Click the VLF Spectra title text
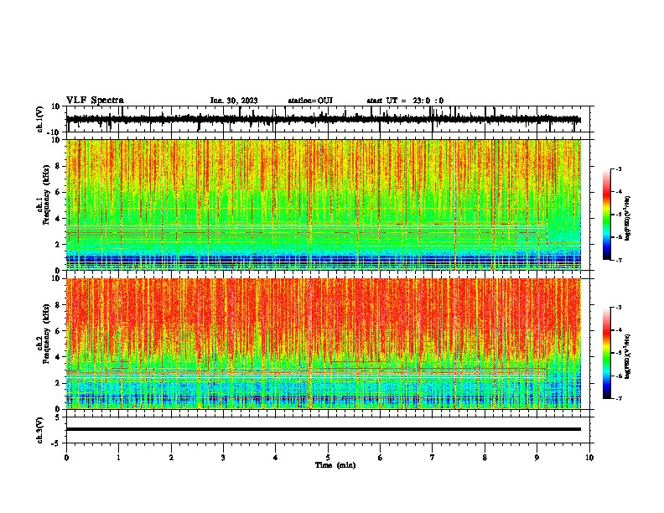This screenshot has height=513, width=664. 95,100
